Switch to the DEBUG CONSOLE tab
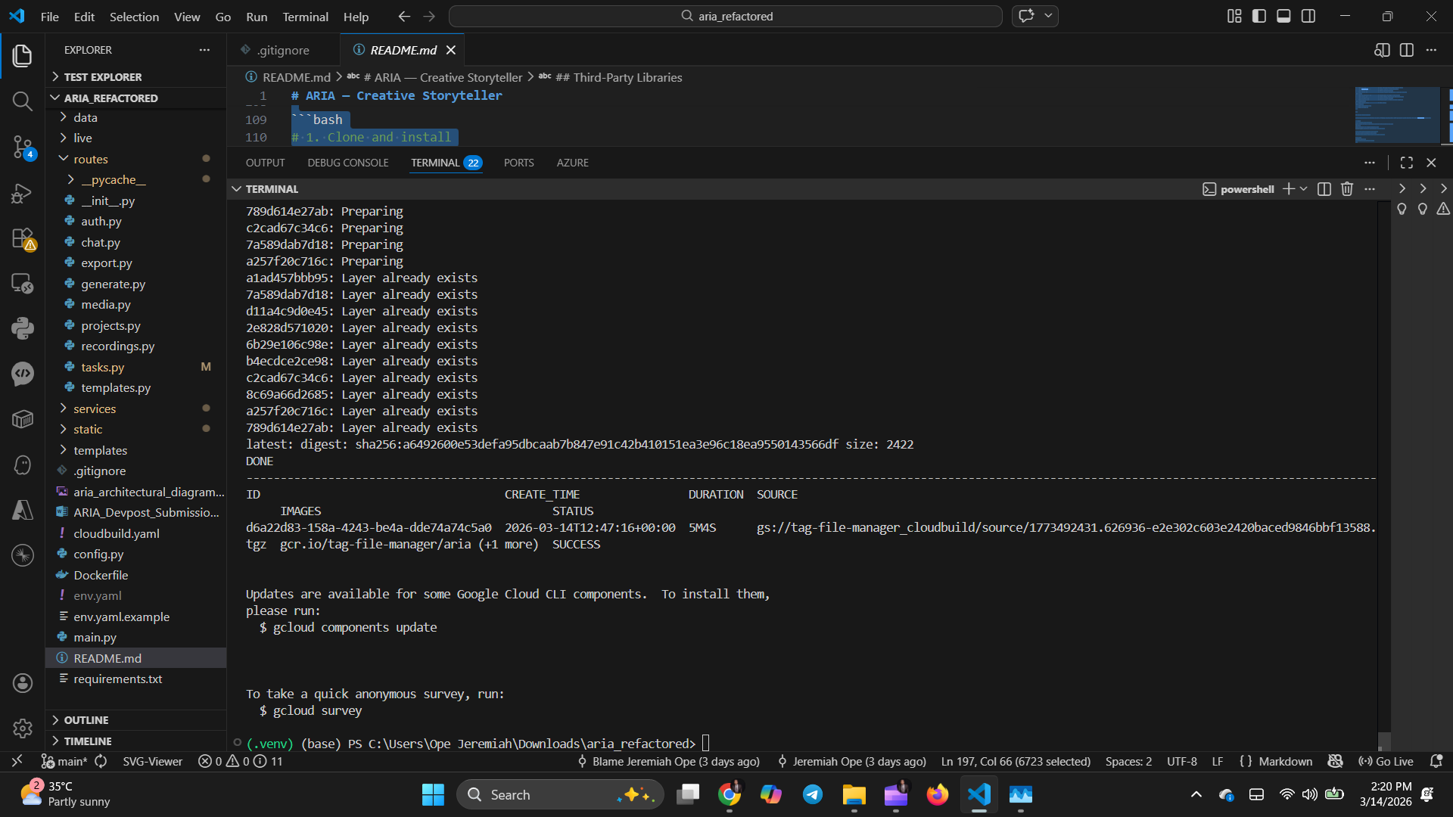1453x817 pixels. point(347,163)
